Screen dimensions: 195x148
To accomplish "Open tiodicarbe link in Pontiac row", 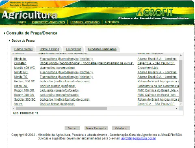I will coord(65,81).
